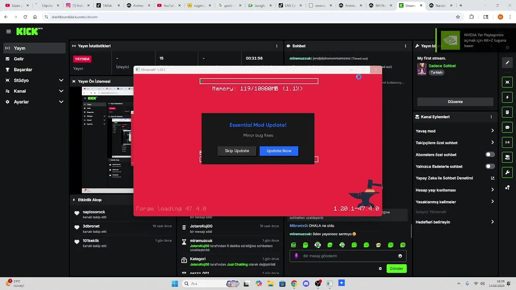
Task: Open a new browser tab
Action: [x=461, y=6]
